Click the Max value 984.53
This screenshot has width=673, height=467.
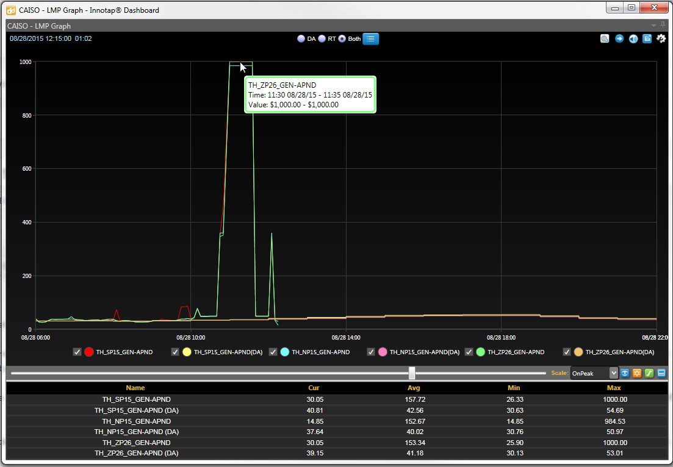tap(614, 421)
